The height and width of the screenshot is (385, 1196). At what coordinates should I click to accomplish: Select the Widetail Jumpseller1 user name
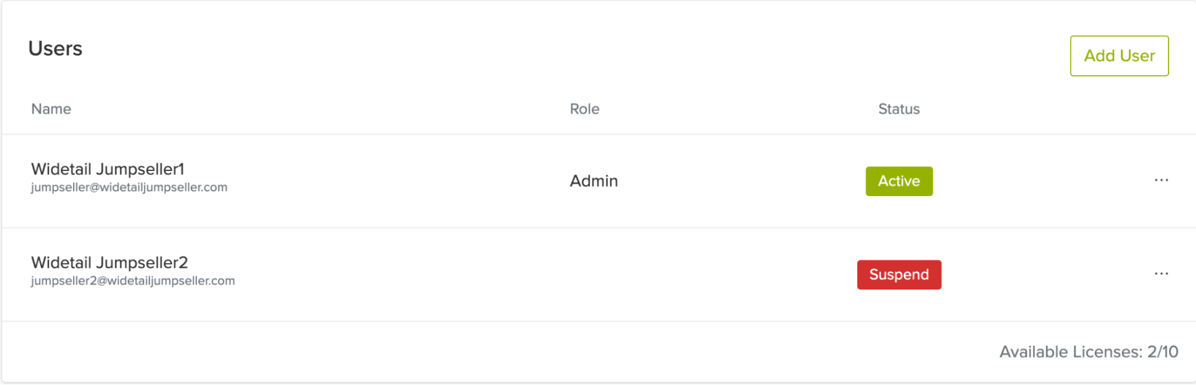pos(108,169)
